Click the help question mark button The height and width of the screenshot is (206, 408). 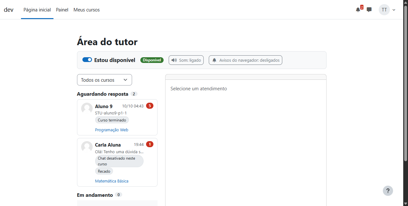pos(388,191)
